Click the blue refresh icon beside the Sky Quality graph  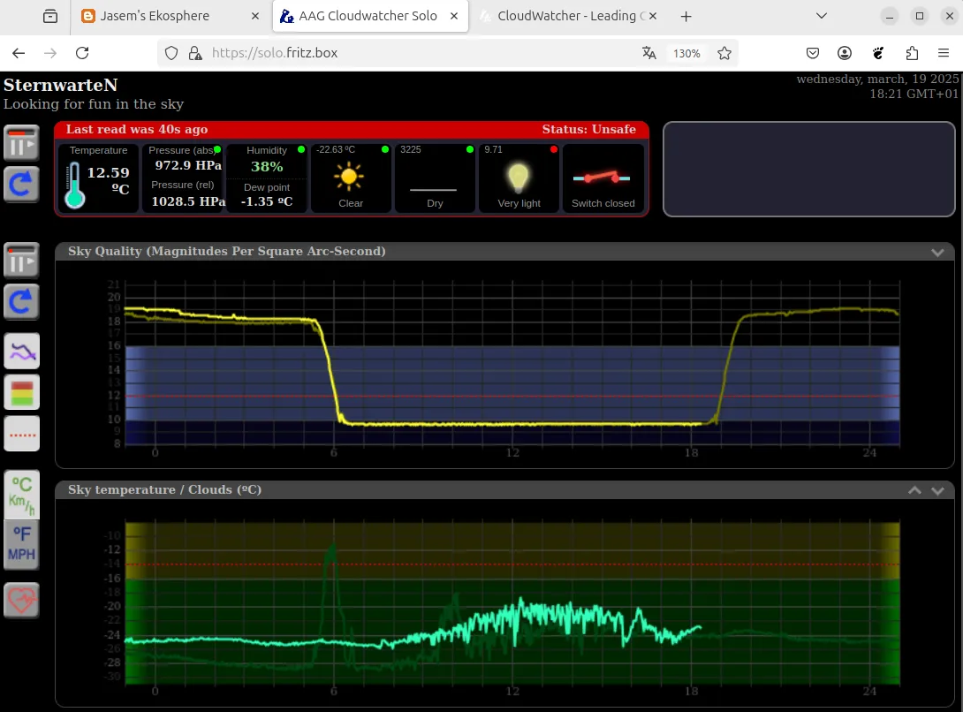pyautogui.click(x=21, y=301)
